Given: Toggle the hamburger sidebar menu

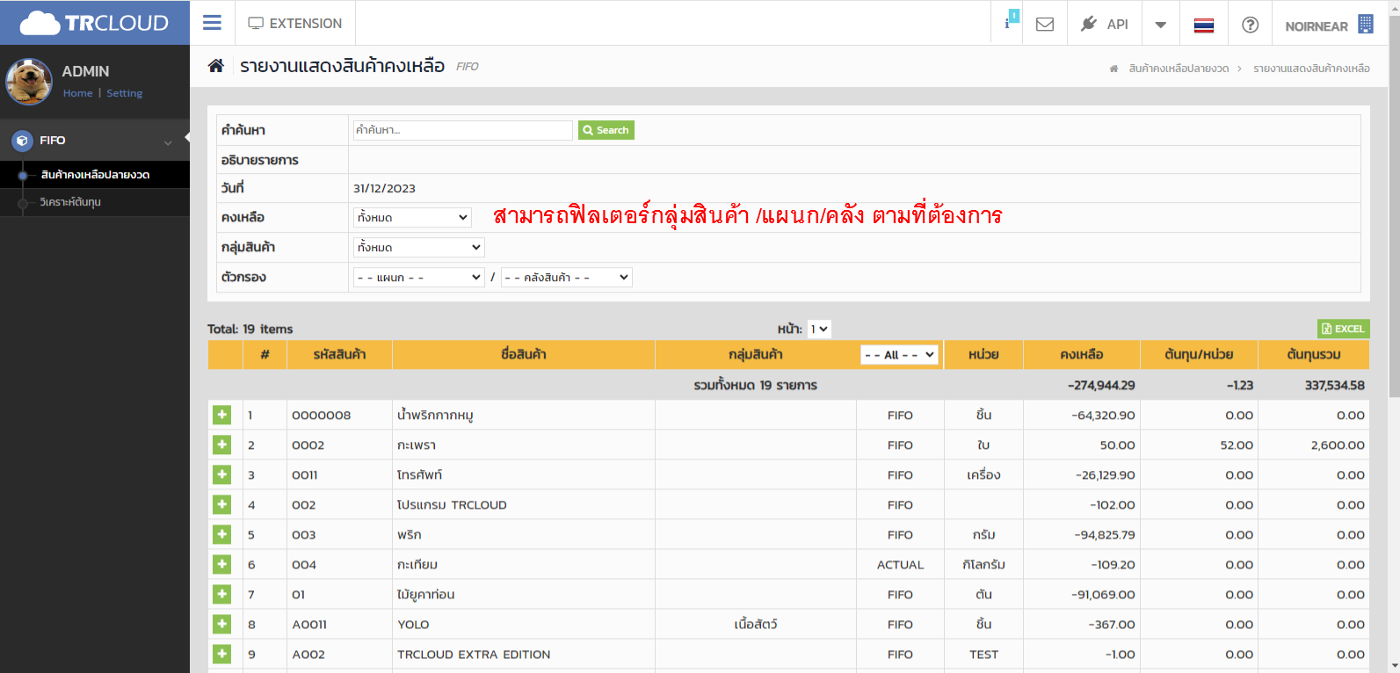Looking at the screenshot, I should pos(212,23).
